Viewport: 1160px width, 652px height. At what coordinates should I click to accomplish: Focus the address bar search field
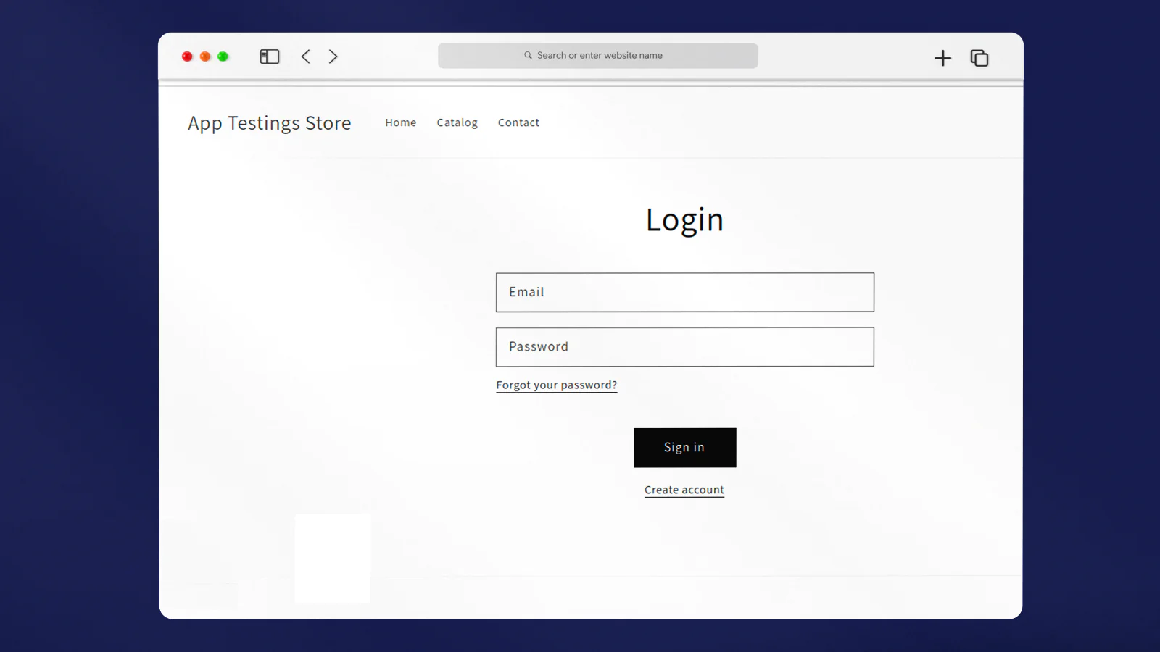[x=598, y=56]
